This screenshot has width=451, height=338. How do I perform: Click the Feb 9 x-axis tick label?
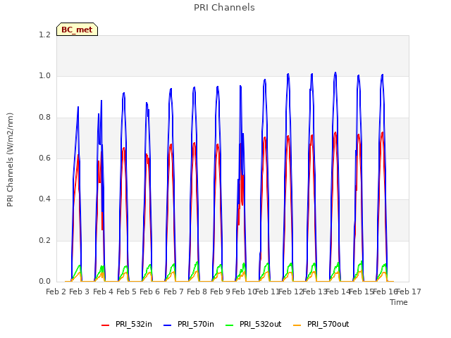(221, 292)
